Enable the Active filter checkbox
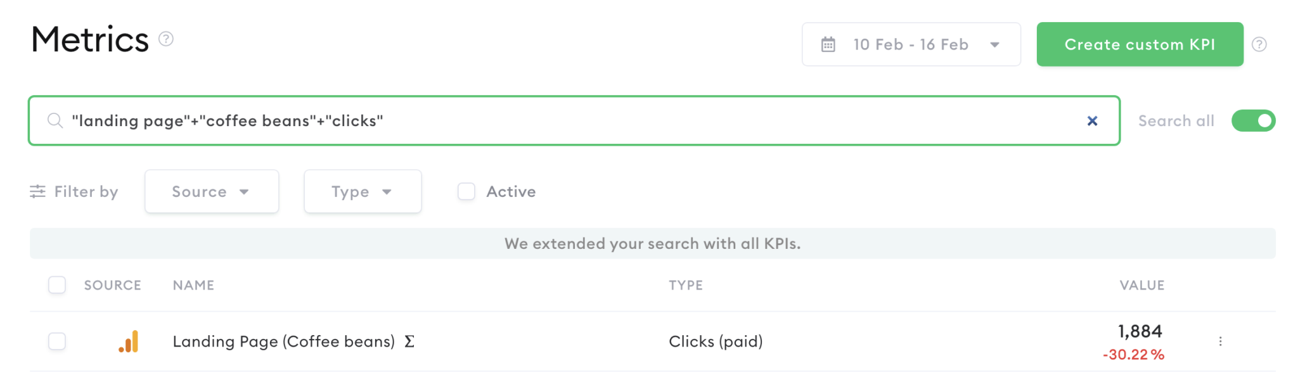This screenshot has height=375, width=1298. point(466,191)
